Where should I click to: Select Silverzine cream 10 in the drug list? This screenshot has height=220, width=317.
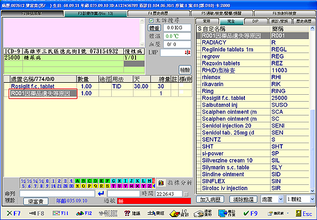point(252,161)
